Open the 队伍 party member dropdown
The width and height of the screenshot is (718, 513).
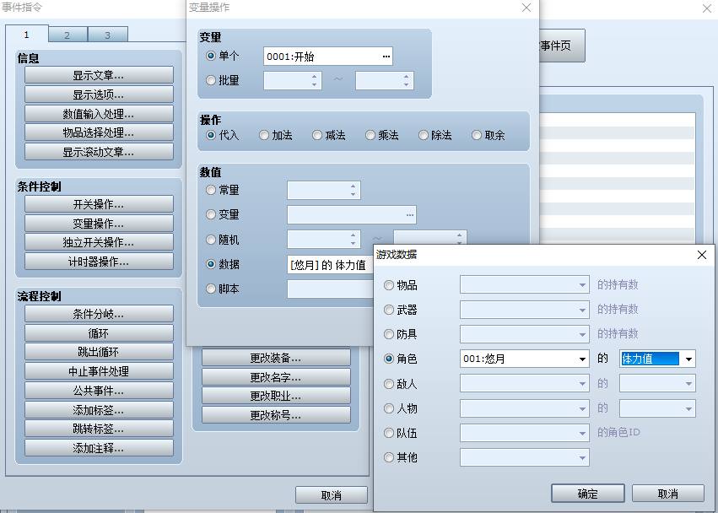tap(524, 433)
